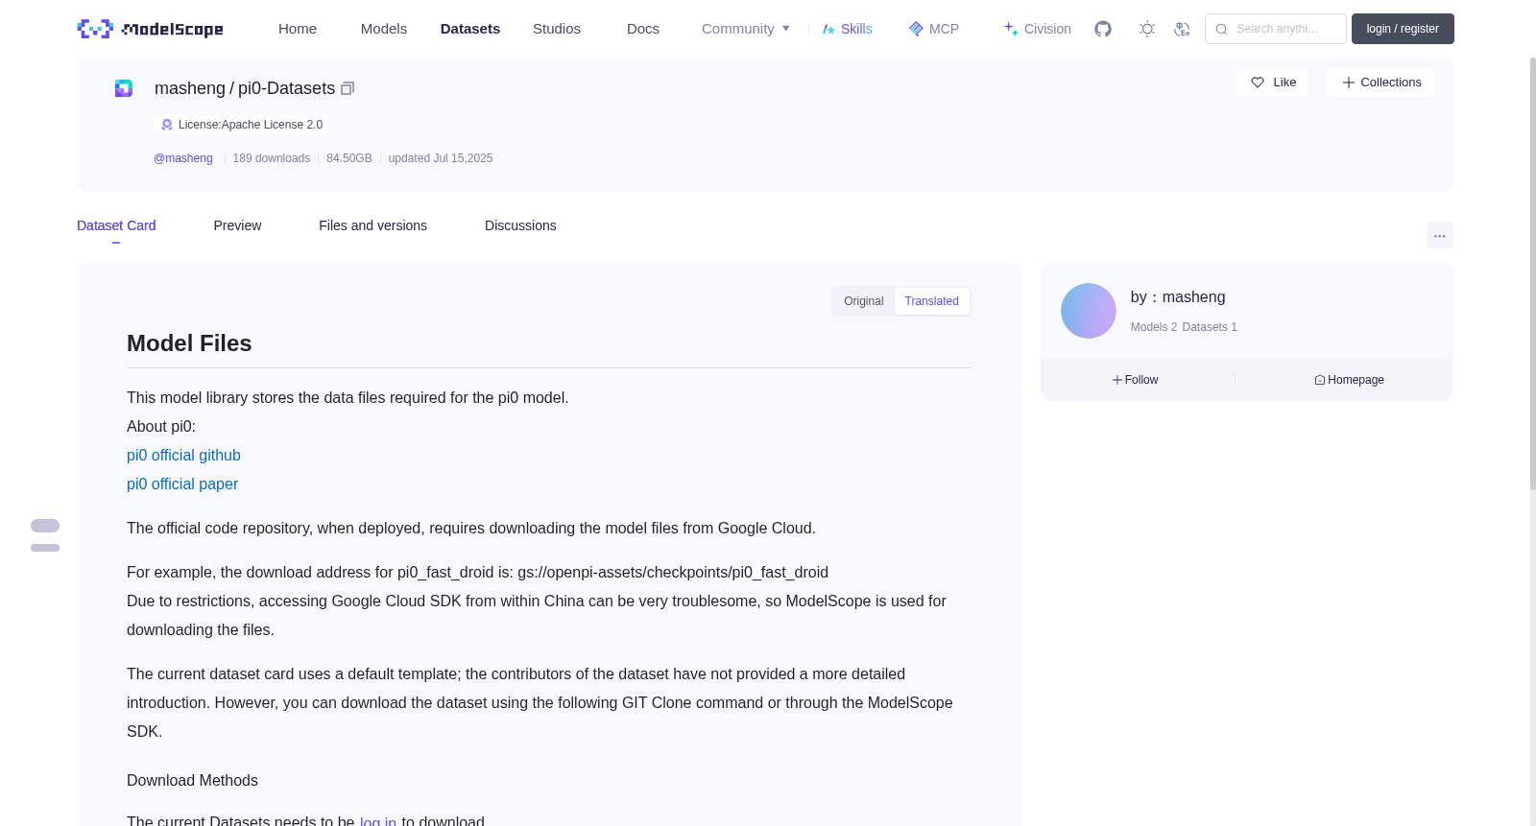This screenshot has height=826, width=1536.
Task: Click the Datasets 1 count under masheng
Action: coord(1210,327)
